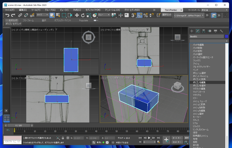Screen dimensions: 232x148
Task: Click the セット キー button
Action: point(177,142)
